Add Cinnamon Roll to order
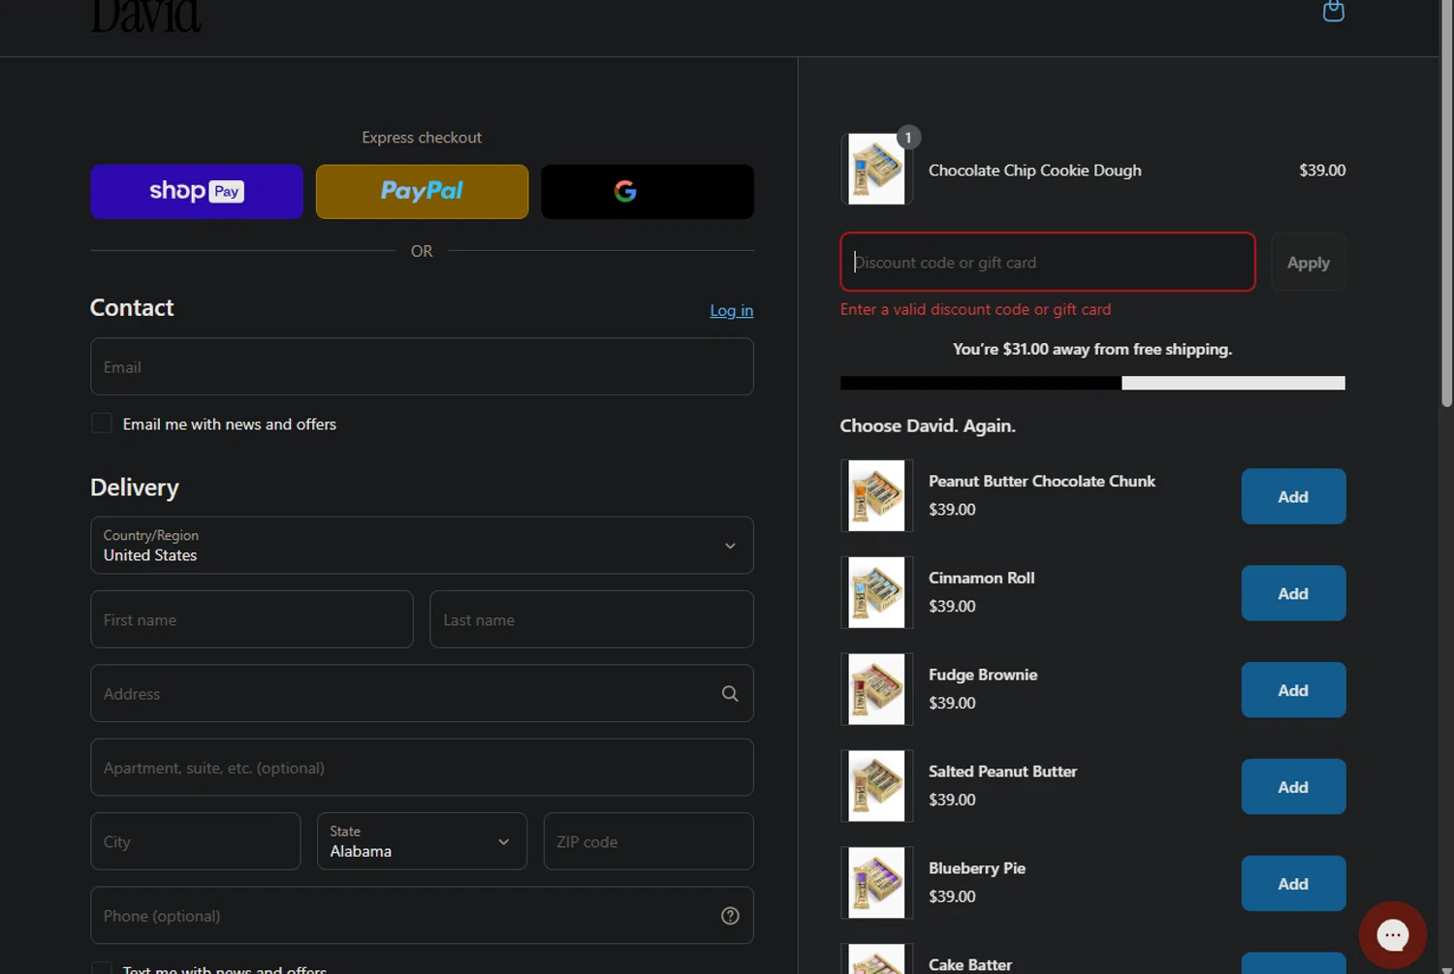The height and width of the screenshot is (974, 1454). click(x=1293, y=593)
